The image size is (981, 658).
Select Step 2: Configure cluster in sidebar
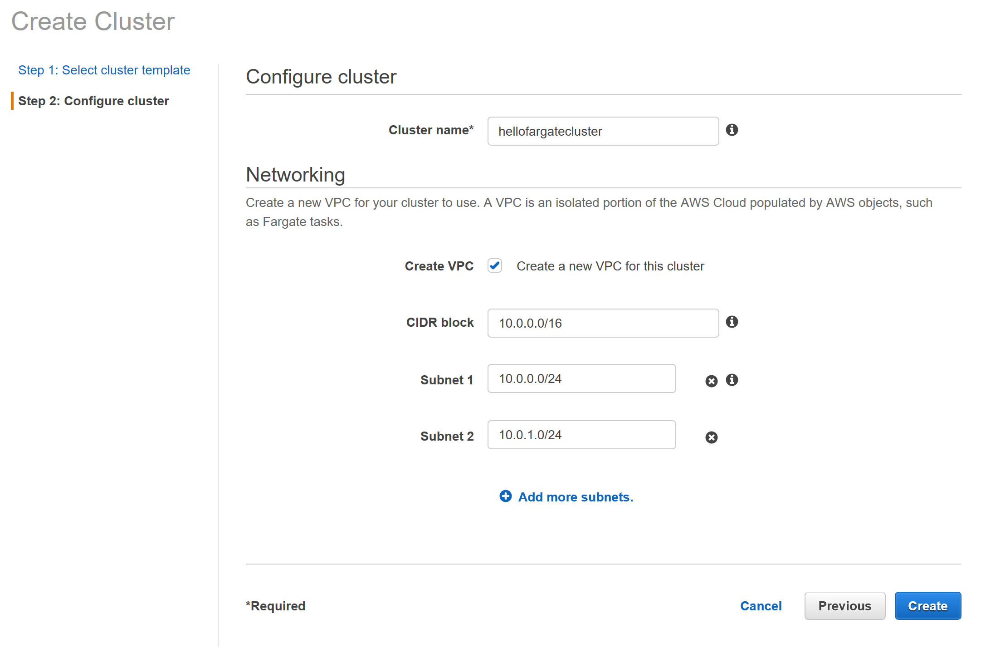tap(93, 101)
